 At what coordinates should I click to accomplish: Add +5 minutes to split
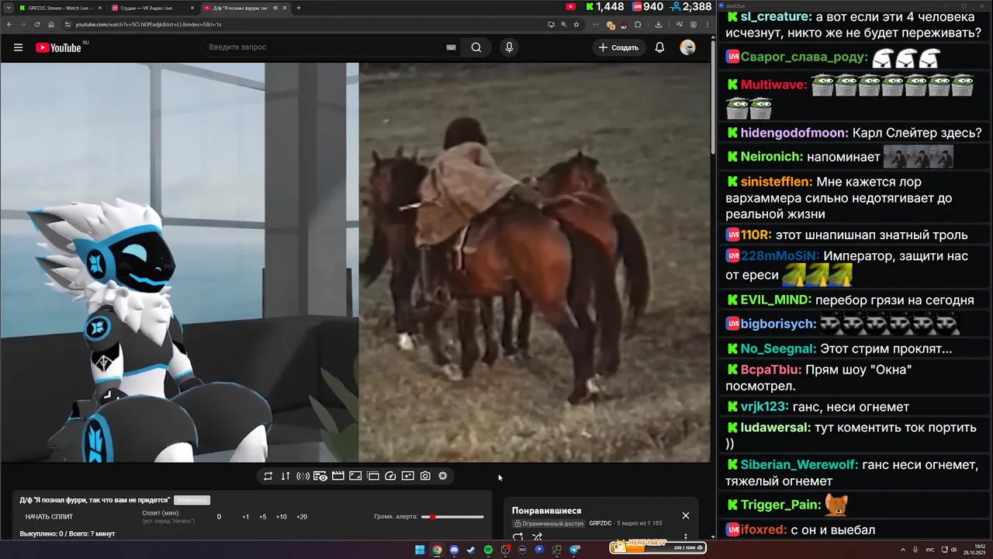262,516
